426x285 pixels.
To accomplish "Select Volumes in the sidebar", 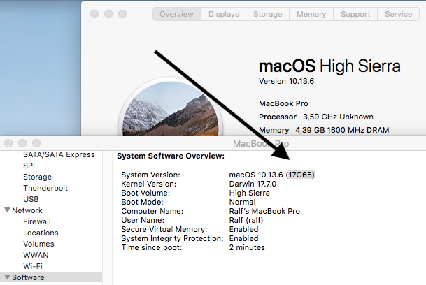I will 38,244.
